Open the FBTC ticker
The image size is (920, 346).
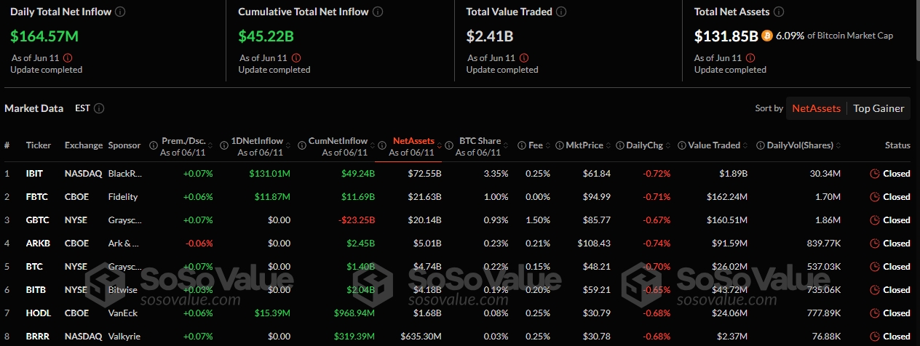click(x=36, y=197)
